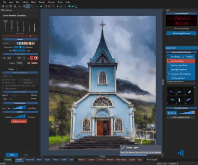Click the Detail Brushes (AutoSize) header

tap(20, 16)
